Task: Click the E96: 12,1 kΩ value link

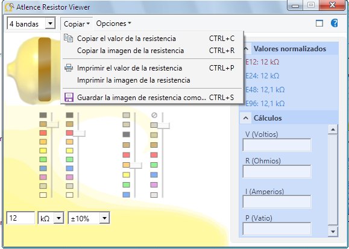Action: click(x=265, y=104)
